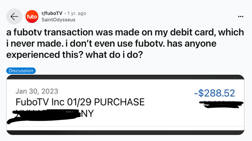Click the "1 yr. ago" post timestamp

[77, 13]
